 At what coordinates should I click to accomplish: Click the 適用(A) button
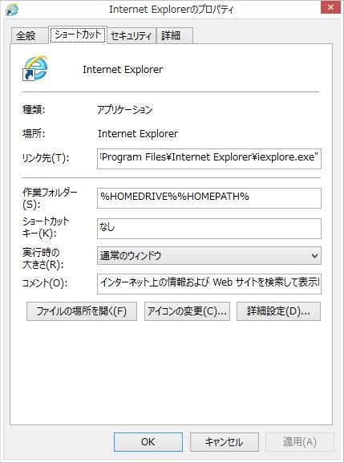[x=300, y=442]
